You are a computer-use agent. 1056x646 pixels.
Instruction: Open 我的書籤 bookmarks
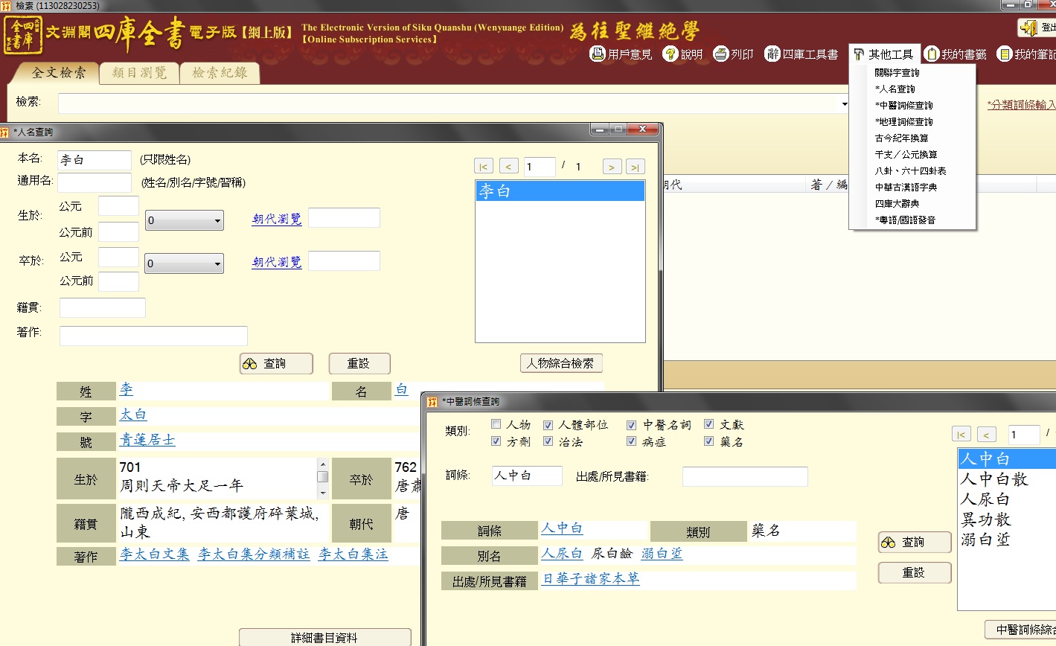pyautogui.click(x=931, y=54)
